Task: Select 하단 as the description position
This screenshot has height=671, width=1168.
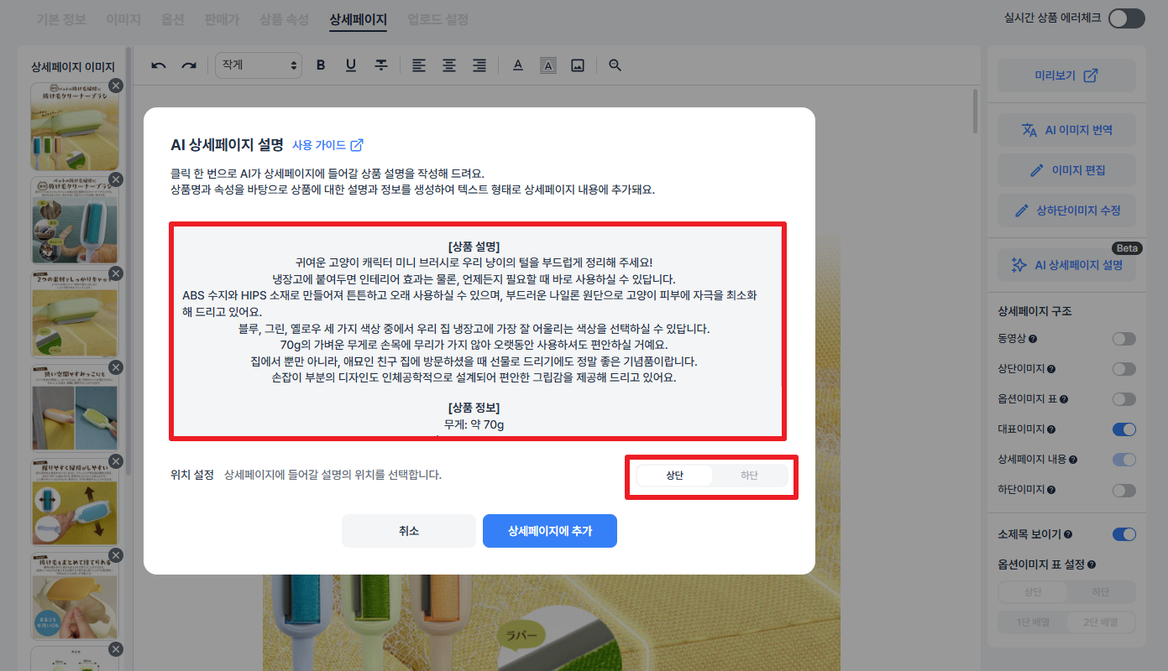Action: pos(750,474)
